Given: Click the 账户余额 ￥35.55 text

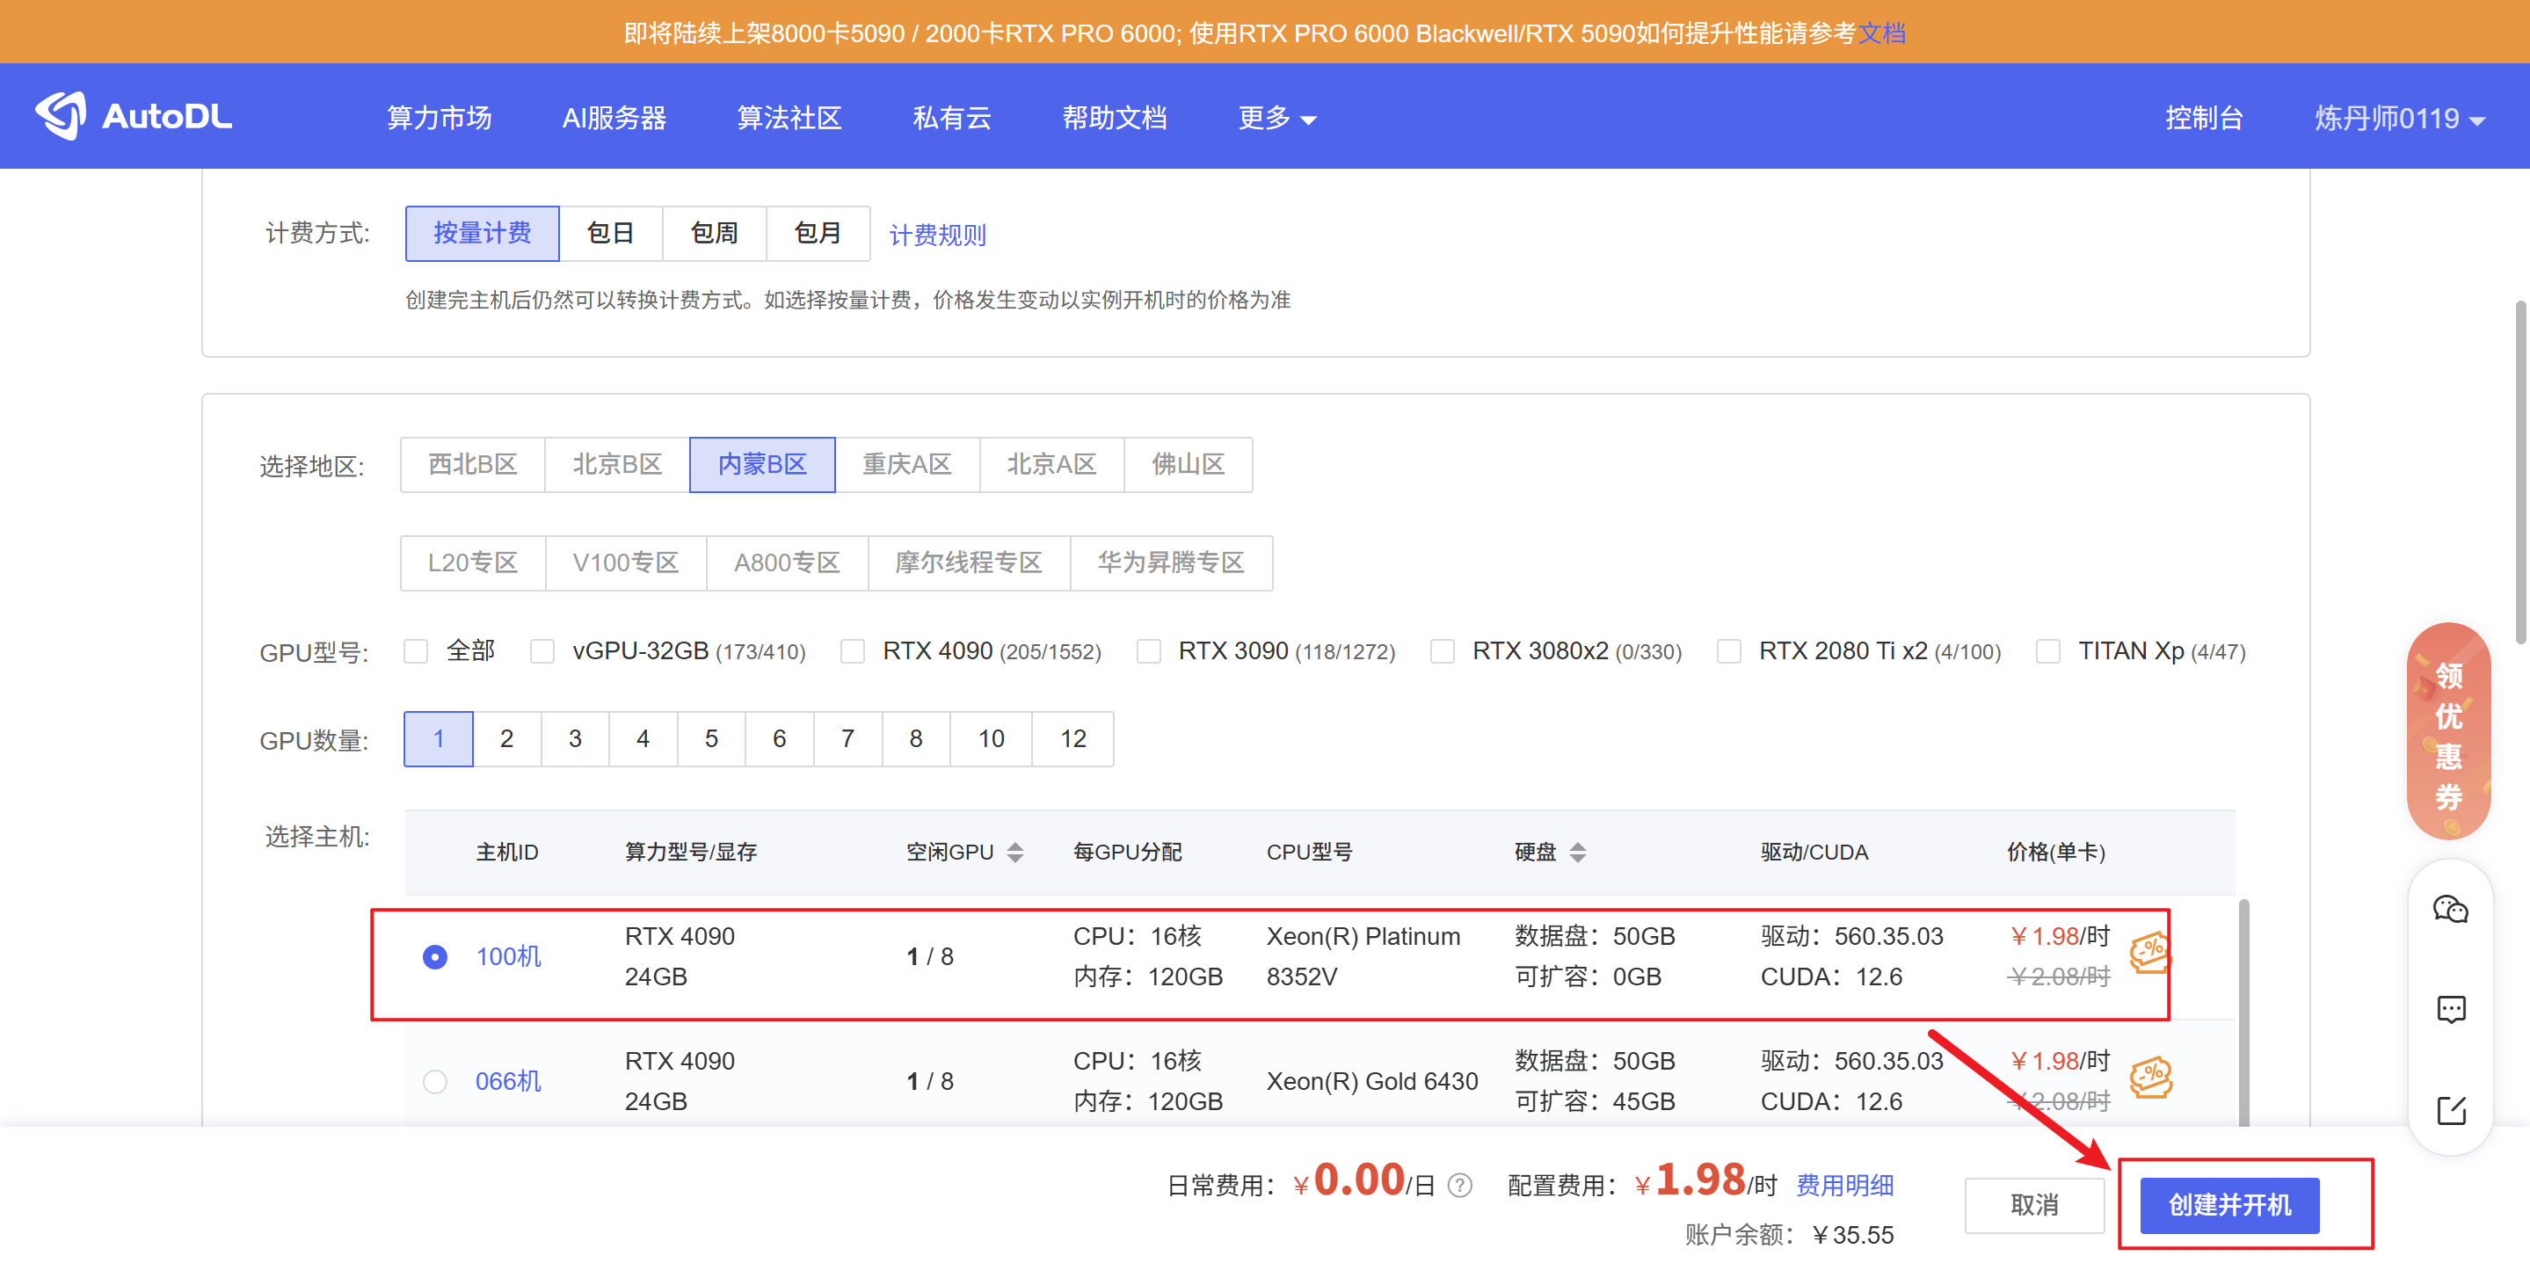Looking at the screenshot, I should click(1790, 1235).
